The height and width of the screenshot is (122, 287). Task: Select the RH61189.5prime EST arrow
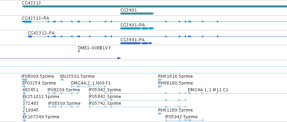[x=160, y=114]
